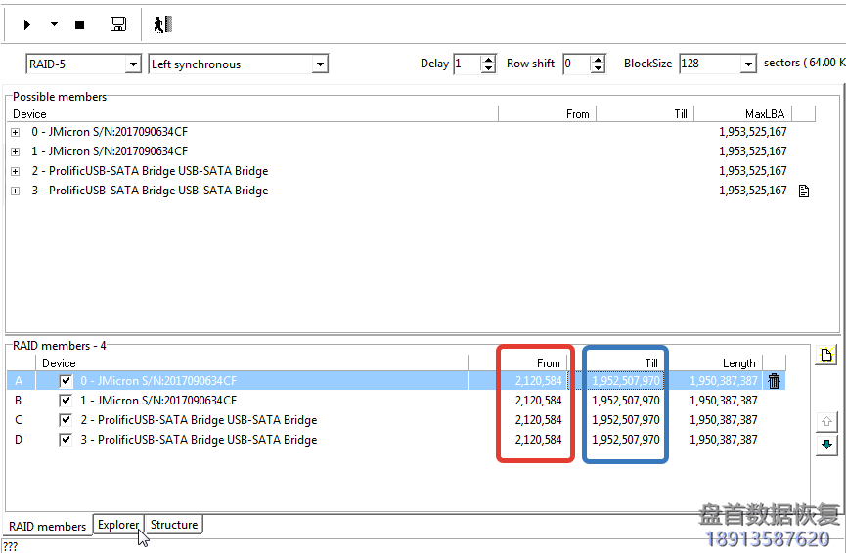Click the Stop square icon

coord(80,24)
